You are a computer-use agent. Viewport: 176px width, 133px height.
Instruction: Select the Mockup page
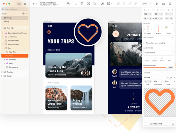pos(6,22)
